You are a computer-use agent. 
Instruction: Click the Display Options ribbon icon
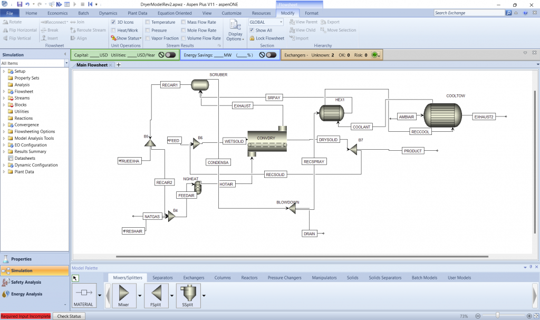pos(235,30)
